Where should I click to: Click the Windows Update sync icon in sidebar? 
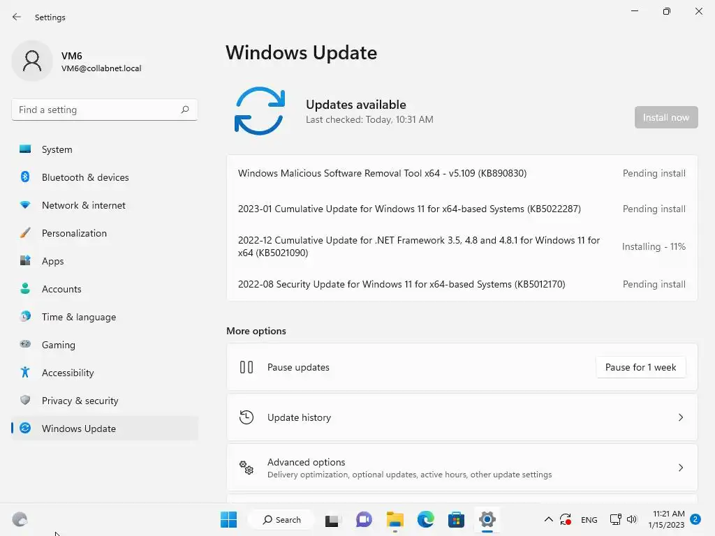[x=25, y=428]
